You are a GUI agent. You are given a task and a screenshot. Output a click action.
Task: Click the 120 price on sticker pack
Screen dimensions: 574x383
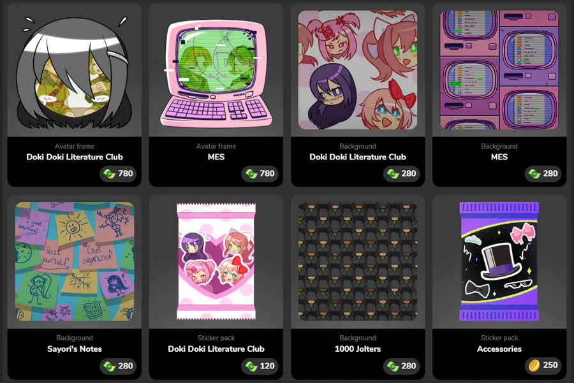tap(260, 366)
